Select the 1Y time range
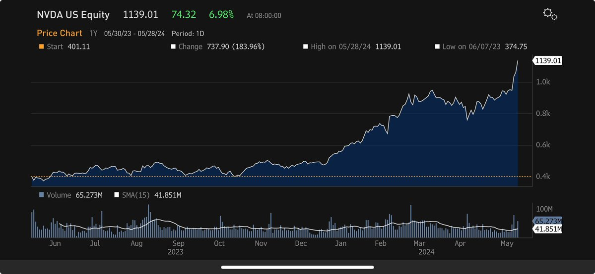 point(93,33)
